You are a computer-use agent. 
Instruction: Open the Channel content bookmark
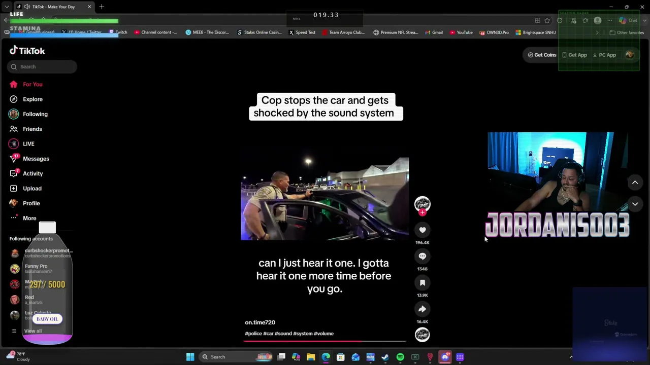click(x=156, y=32)
